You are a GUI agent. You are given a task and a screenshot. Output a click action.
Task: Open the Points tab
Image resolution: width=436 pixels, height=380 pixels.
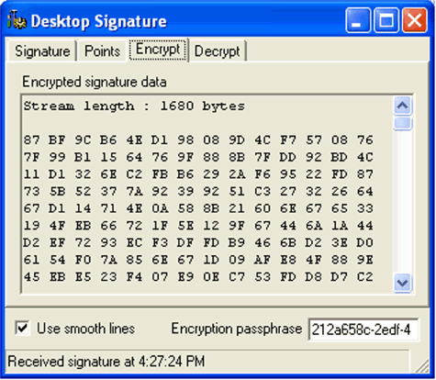point(102,51)
